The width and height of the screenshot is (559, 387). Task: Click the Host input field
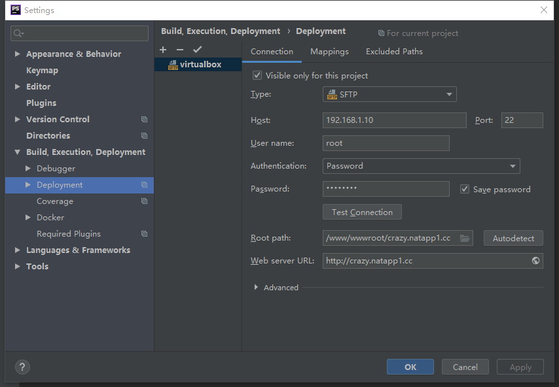(x=394, y=120)
